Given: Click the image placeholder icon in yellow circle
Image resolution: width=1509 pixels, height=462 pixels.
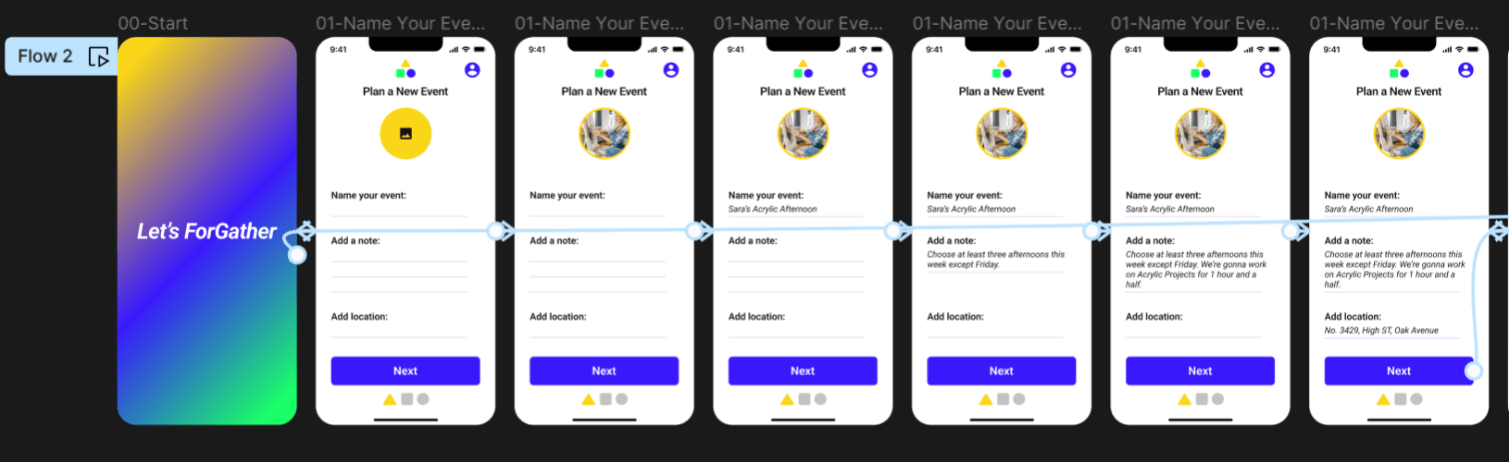Looking at the screenshot, I should coord(405,134).
